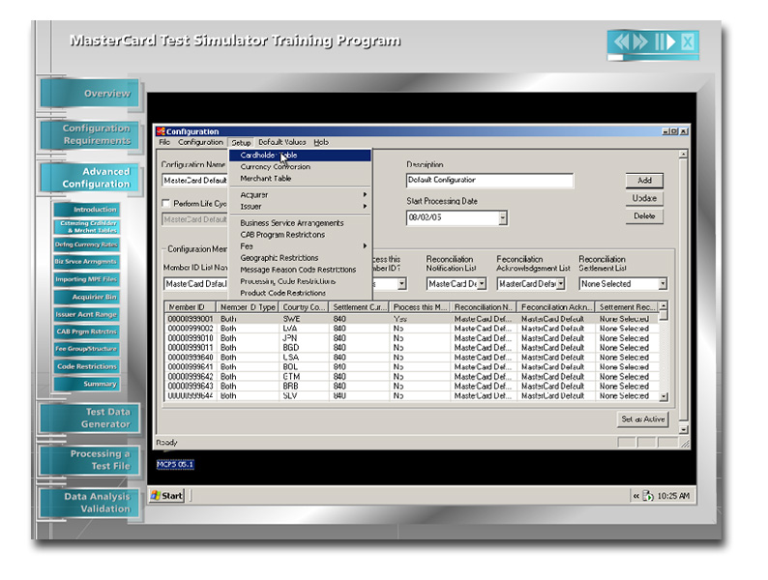Go to Defng Currency Rates lesson
This screenshot has width=768, height=580.
pos(87,245)
